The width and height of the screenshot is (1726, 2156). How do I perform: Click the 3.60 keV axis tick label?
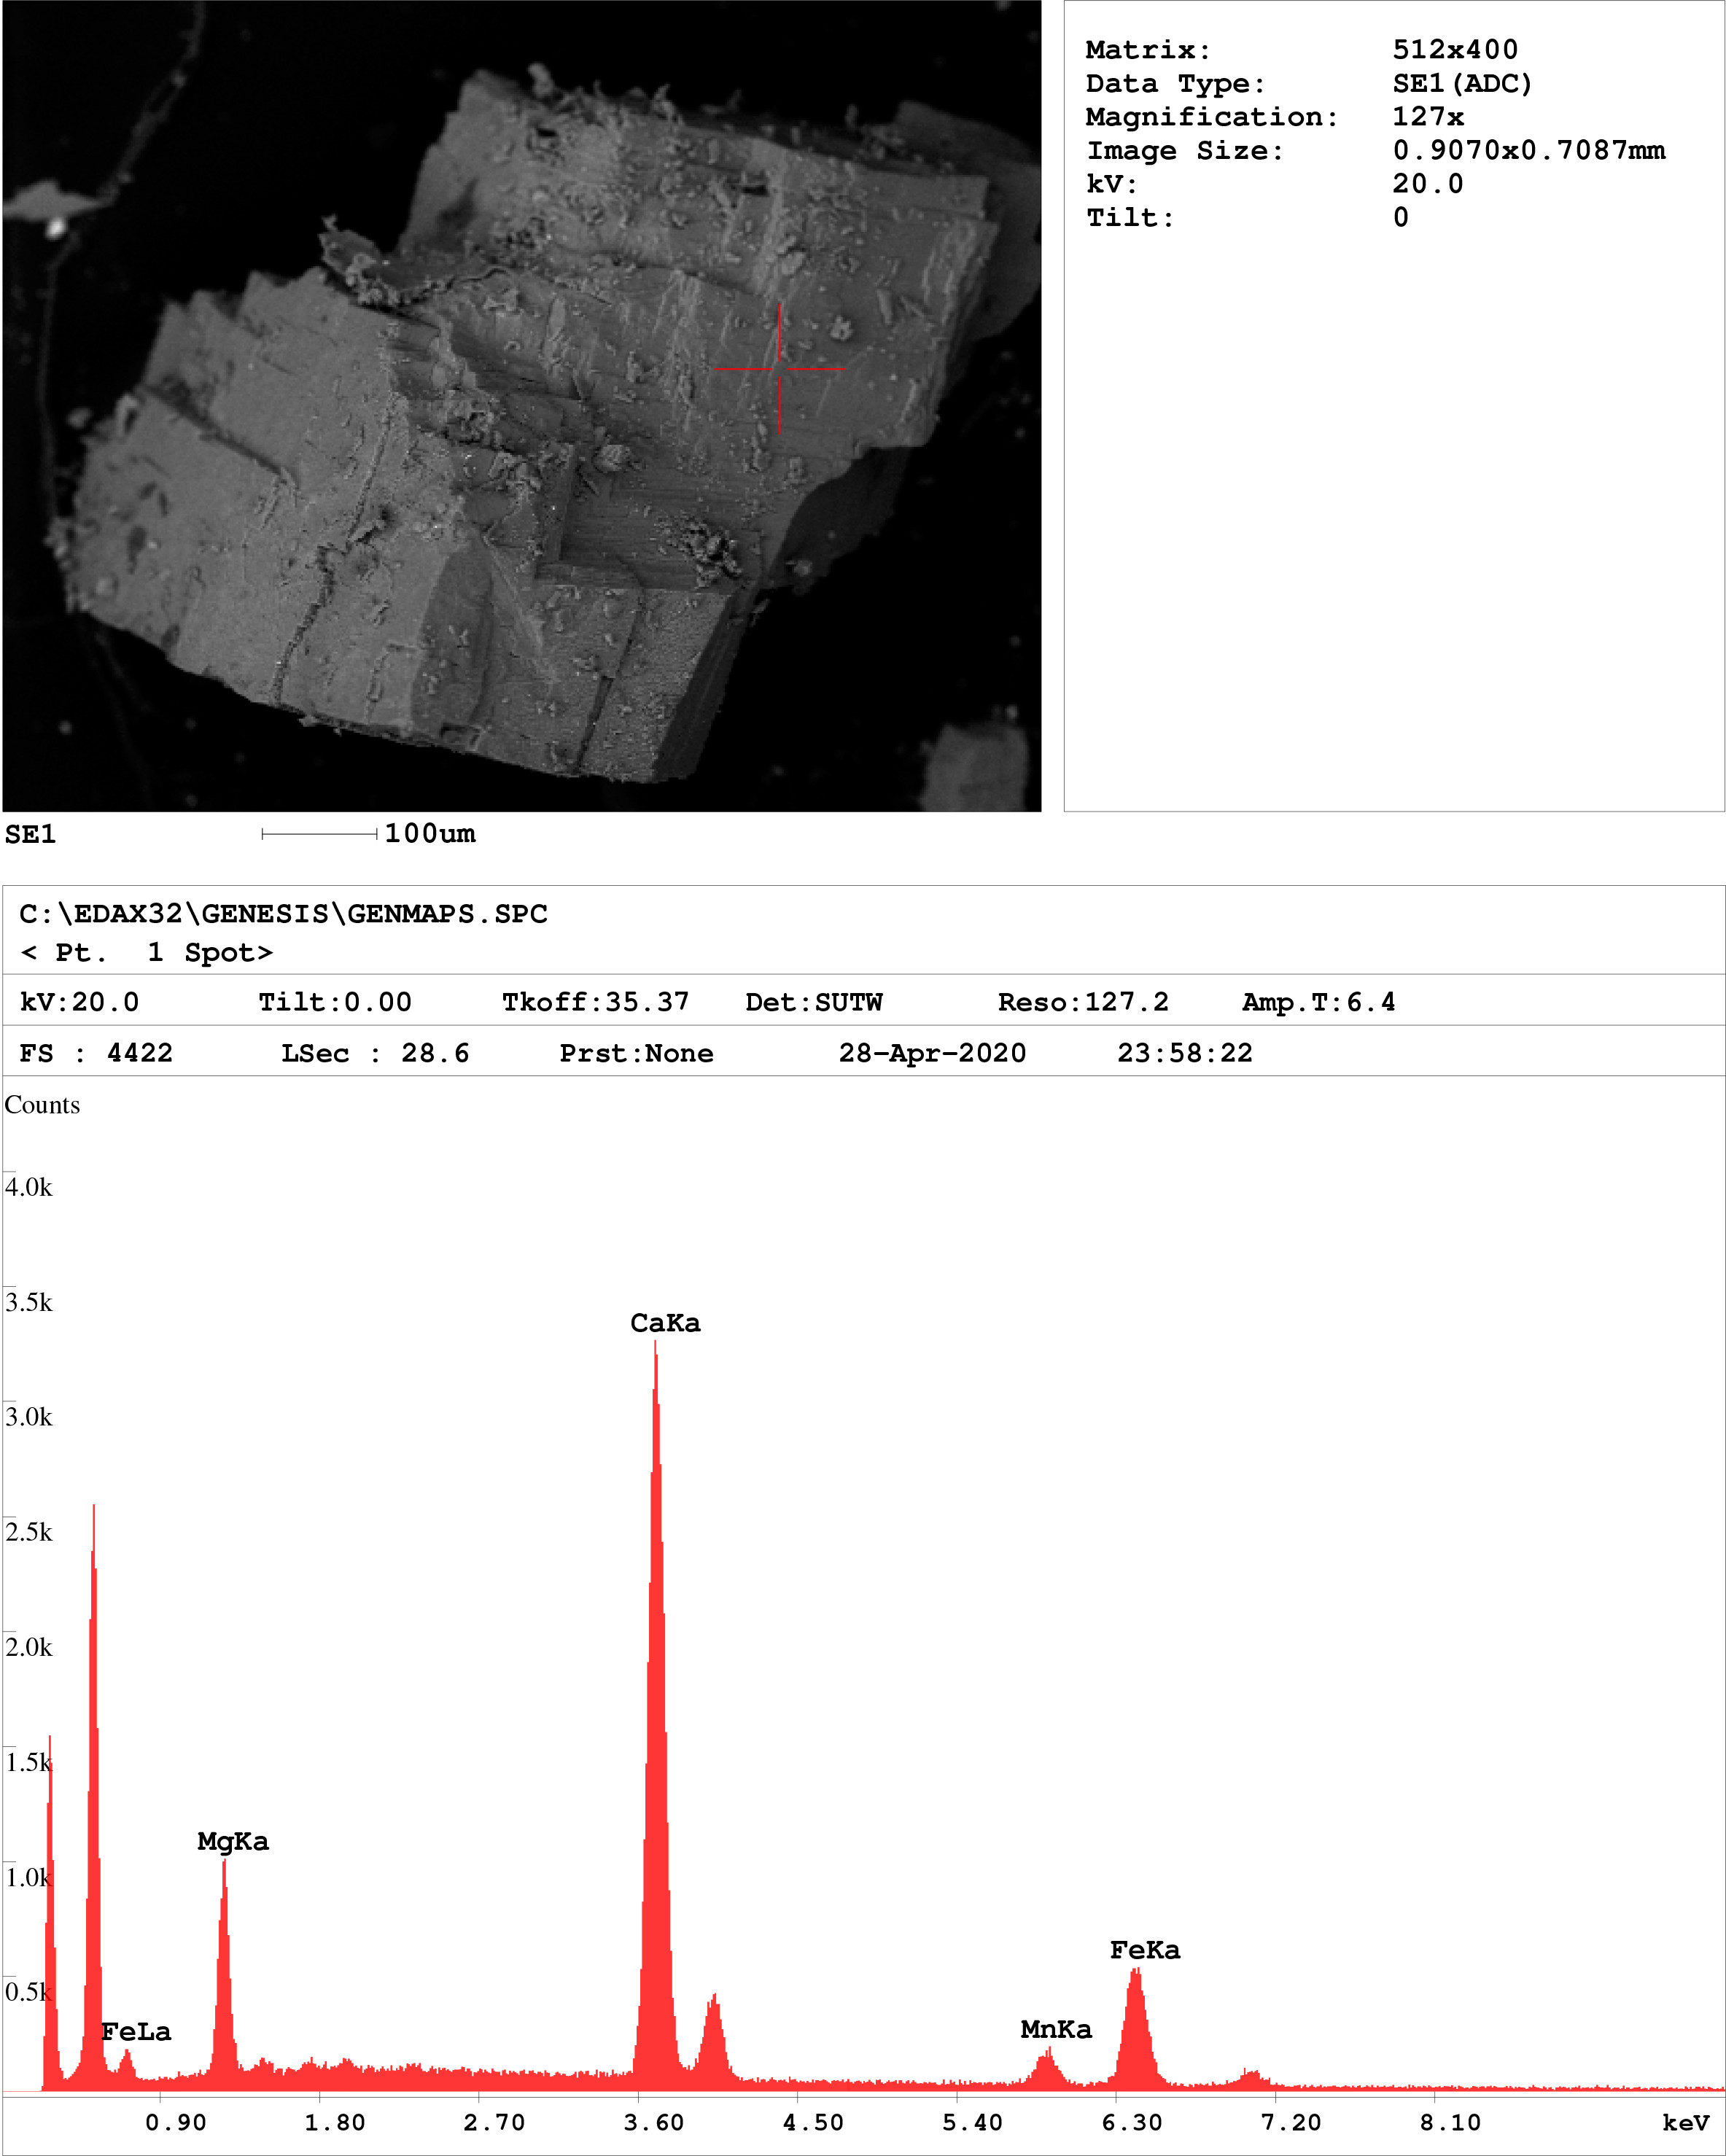(x=654, y=2122)
